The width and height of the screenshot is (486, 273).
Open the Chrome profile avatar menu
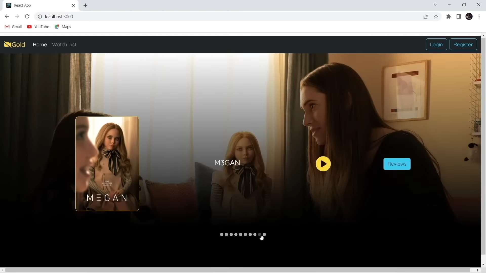point(469,17)
